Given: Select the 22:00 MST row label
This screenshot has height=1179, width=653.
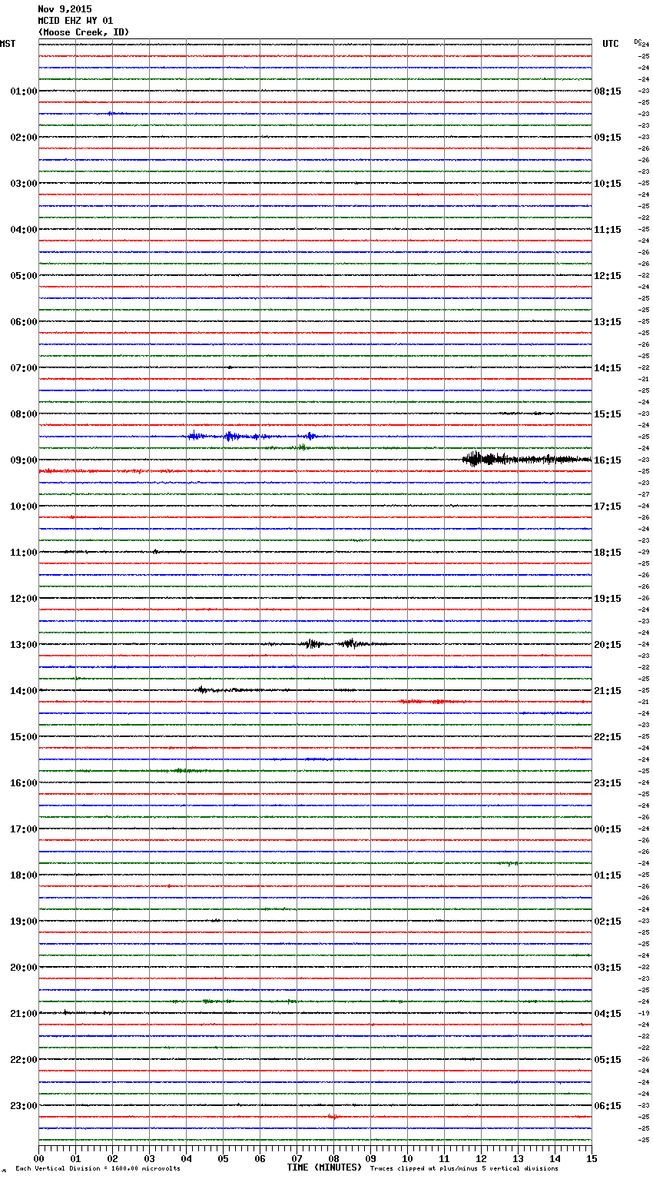Looking at the screenshot, I should [x=24, y=1060].
